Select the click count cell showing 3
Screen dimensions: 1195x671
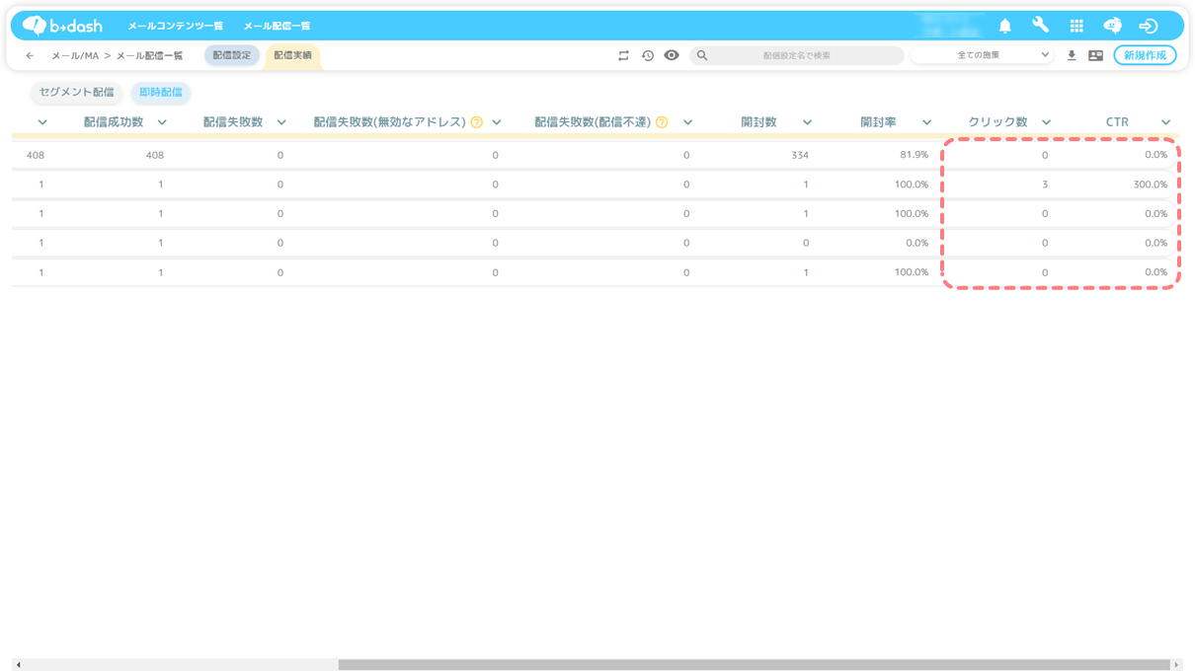coord(1045,185)
